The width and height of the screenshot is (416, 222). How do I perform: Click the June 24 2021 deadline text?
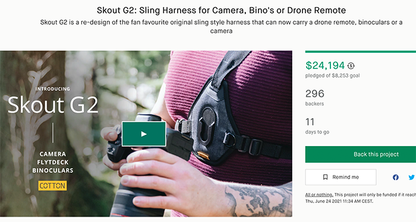339,201
